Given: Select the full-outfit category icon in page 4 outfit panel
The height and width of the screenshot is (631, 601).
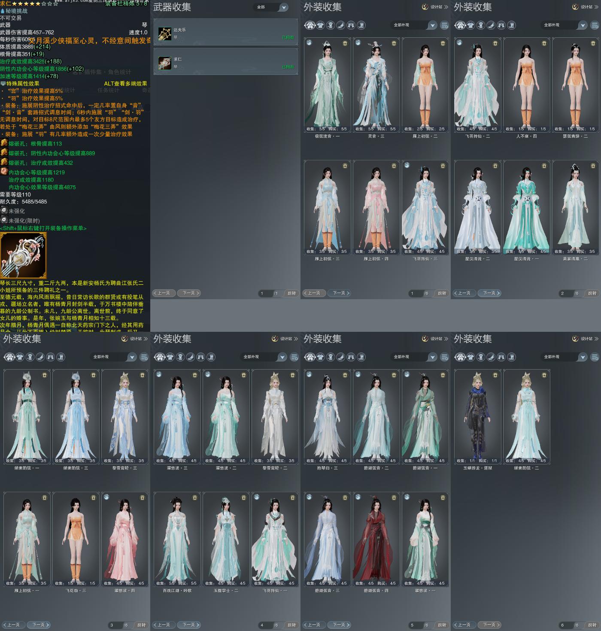Looking at the screenshot, I should [x=160, y=357].
